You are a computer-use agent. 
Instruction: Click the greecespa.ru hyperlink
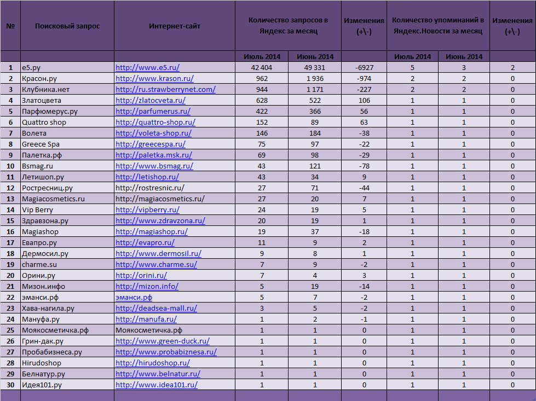(x=151, y=144)
